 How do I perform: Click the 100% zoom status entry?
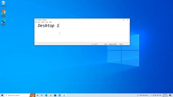coord(106,44)
